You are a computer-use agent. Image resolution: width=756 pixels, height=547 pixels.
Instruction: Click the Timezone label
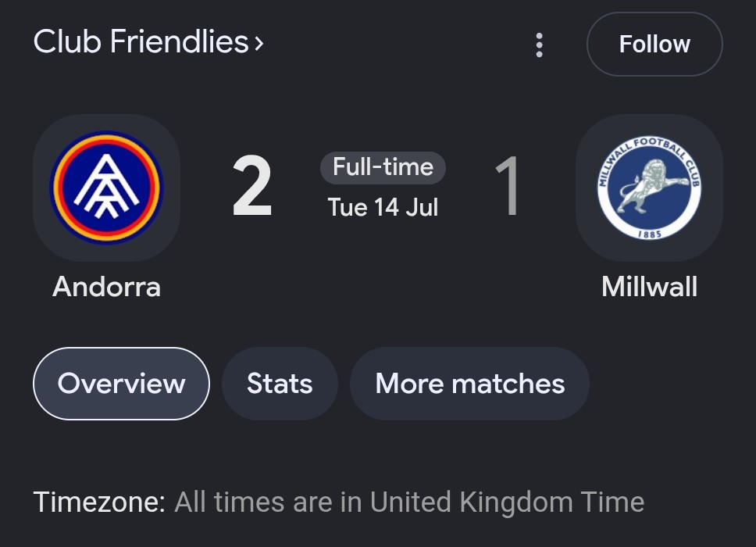click(99, 502)
